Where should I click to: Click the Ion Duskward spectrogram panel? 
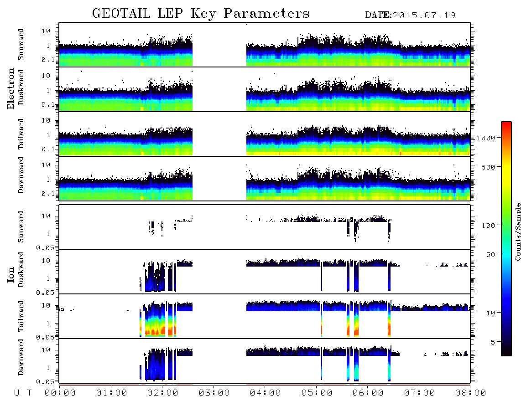(265, 272)
